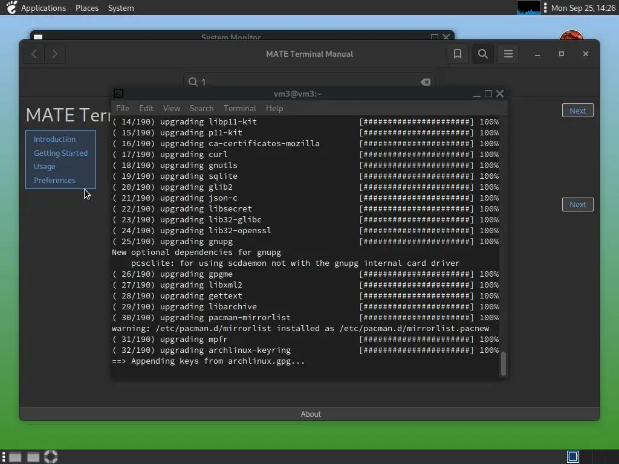Click the 'upgrading ca-certificates-mozilla' line
The width and height of the screenshot is (619, 464).
coord(305,144)
